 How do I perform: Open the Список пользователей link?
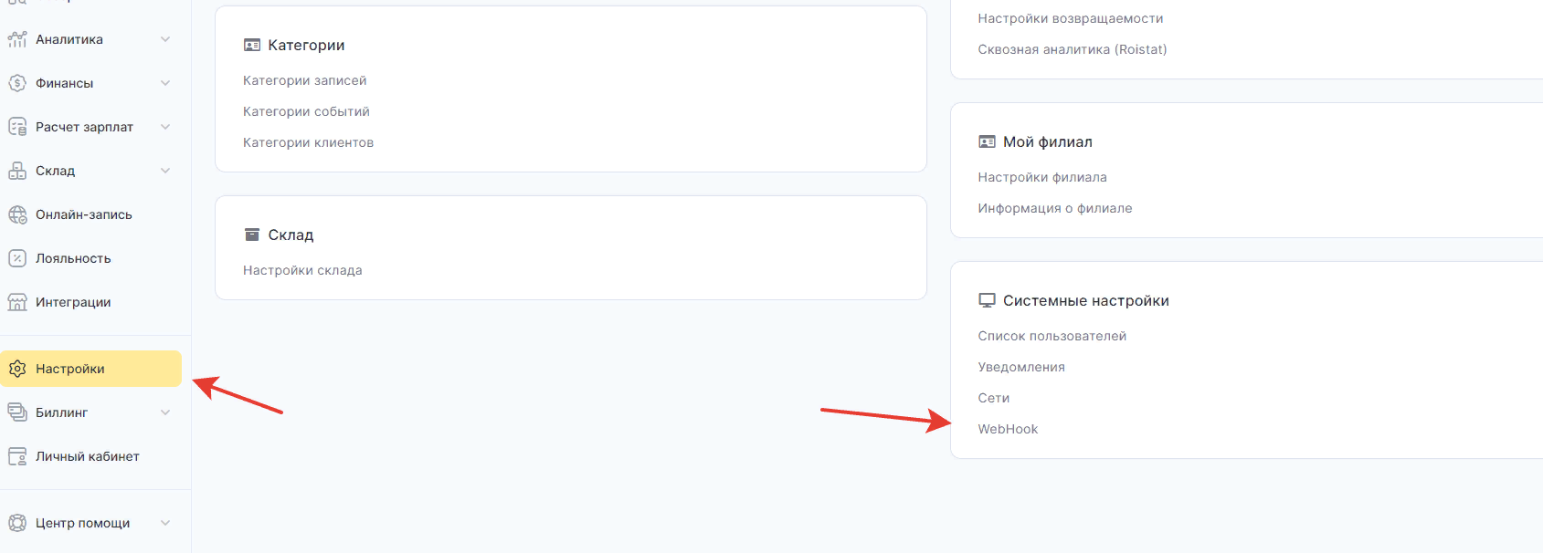[1052, 336]
